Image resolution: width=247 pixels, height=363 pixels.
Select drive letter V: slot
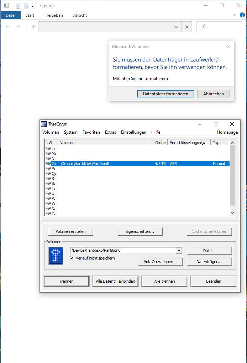point(137,198)
